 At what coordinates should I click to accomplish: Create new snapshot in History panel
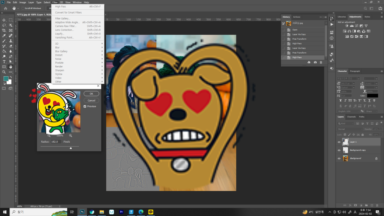point(315,62)
